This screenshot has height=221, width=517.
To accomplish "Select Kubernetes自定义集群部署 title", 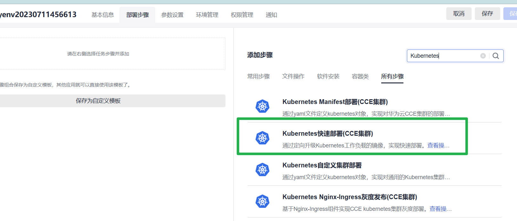I will pyautogui.click(x=322, y=165).
